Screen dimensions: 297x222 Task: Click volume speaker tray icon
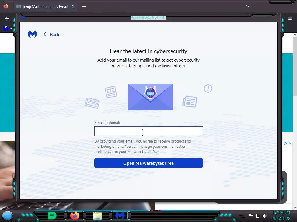[265, 216]
